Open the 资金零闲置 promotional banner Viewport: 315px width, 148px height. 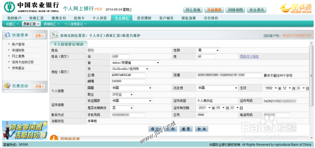25,130
